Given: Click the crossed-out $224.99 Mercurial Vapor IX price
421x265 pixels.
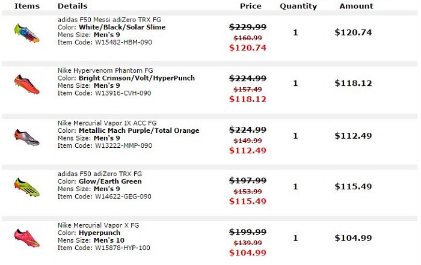Looking at the screenshot, I should point(248,130).
